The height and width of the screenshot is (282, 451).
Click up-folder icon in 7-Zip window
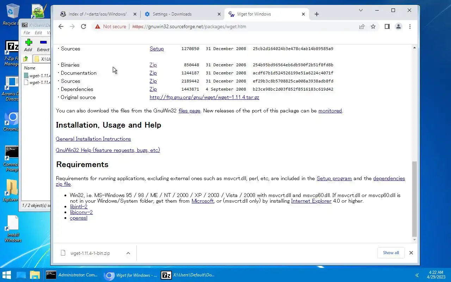[x=26, y=59]
